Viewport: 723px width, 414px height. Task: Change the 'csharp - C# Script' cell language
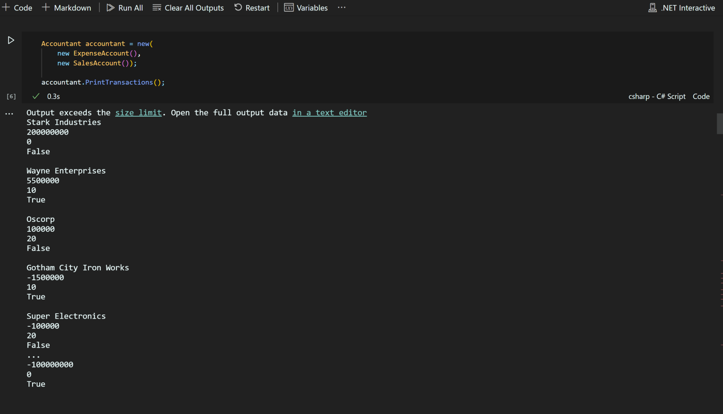(657, 96)
